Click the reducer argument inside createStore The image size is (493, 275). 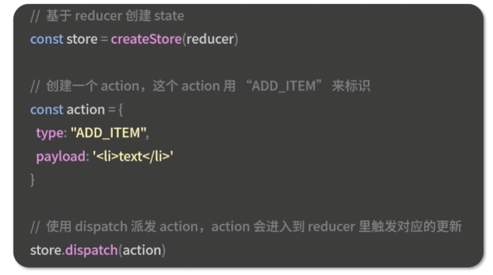tap(211, 39)
